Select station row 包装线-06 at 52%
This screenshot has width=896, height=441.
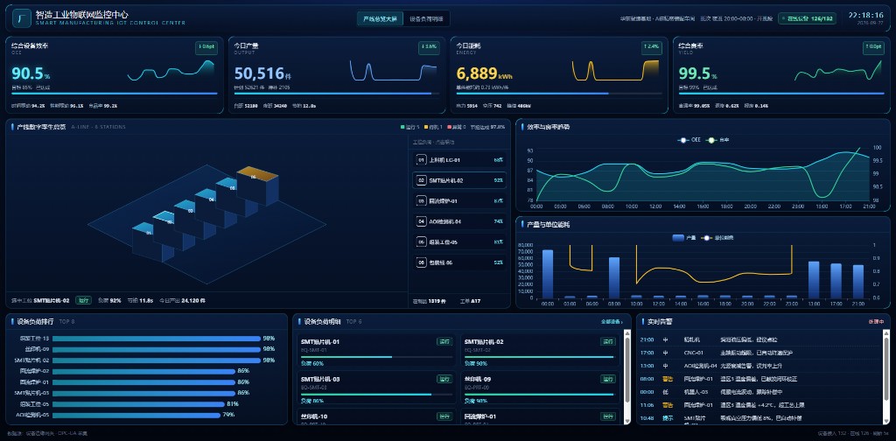[459, 262]
